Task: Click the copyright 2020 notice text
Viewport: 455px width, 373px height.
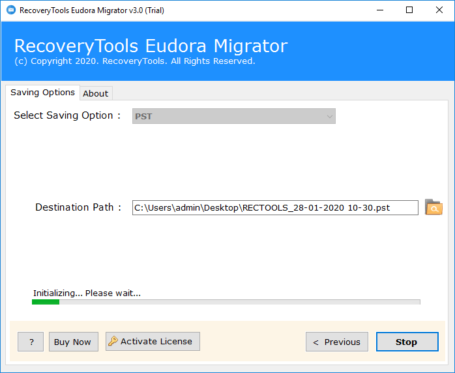Action: (135, 61)
